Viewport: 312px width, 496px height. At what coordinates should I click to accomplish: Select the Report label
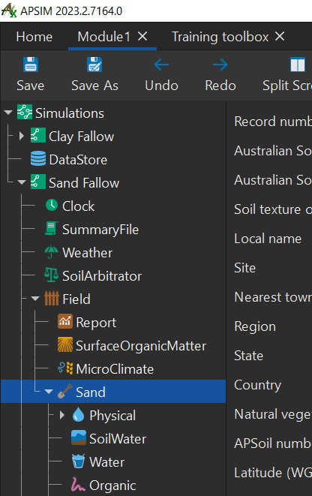[96, 323]
